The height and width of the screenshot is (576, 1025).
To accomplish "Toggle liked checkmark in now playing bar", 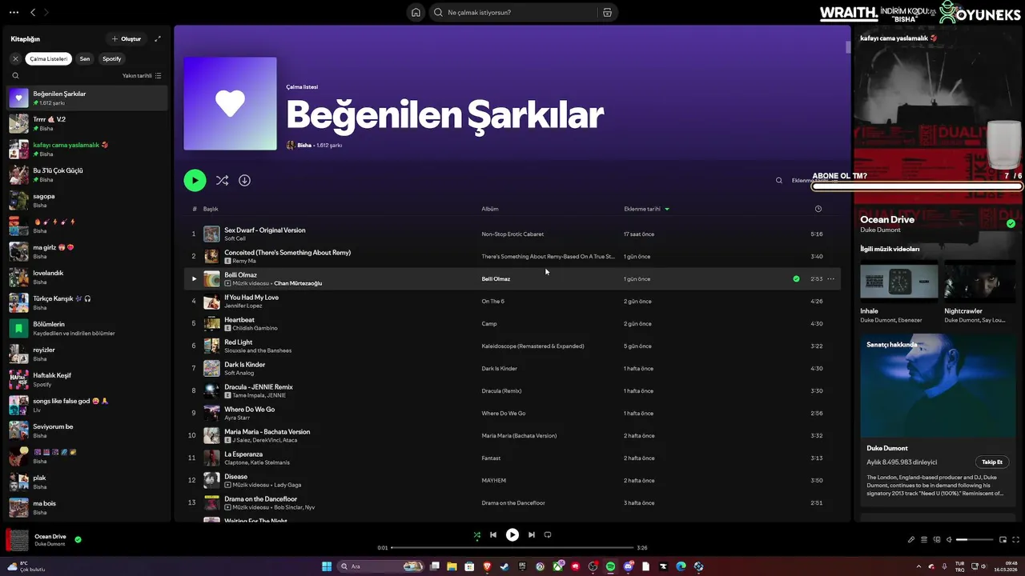I will (x=78, y=539).
